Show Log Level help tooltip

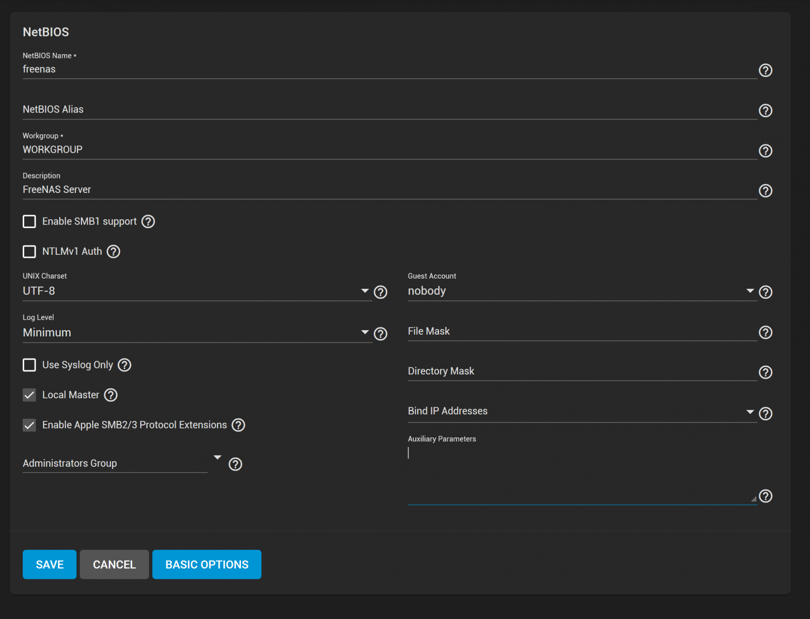pos(381,334)
